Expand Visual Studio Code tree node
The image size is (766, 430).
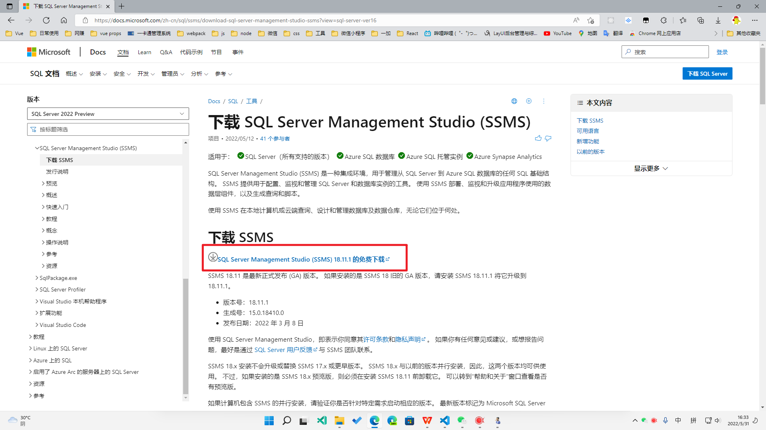pos(37,325)
